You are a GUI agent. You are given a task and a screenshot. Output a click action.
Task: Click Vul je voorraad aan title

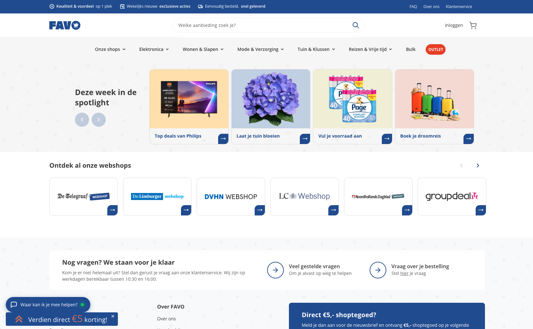click(340, 136)
